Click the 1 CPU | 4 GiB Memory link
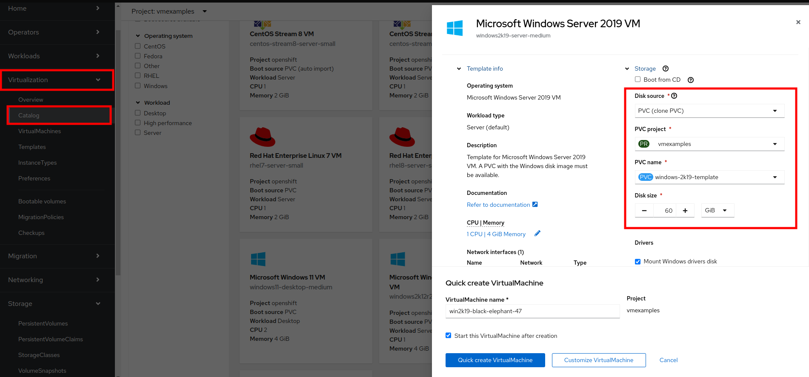Viewport: 809px width, 377px height. pyautogui.click(x=496, y=234)
